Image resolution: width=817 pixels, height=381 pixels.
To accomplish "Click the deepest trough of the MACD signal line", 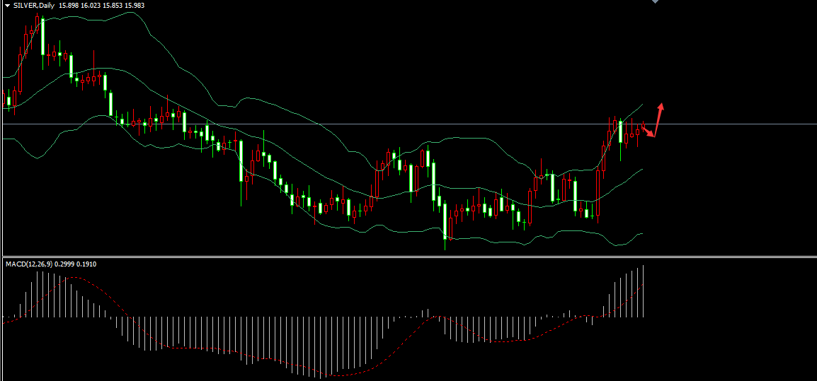I will pos(333,374).
